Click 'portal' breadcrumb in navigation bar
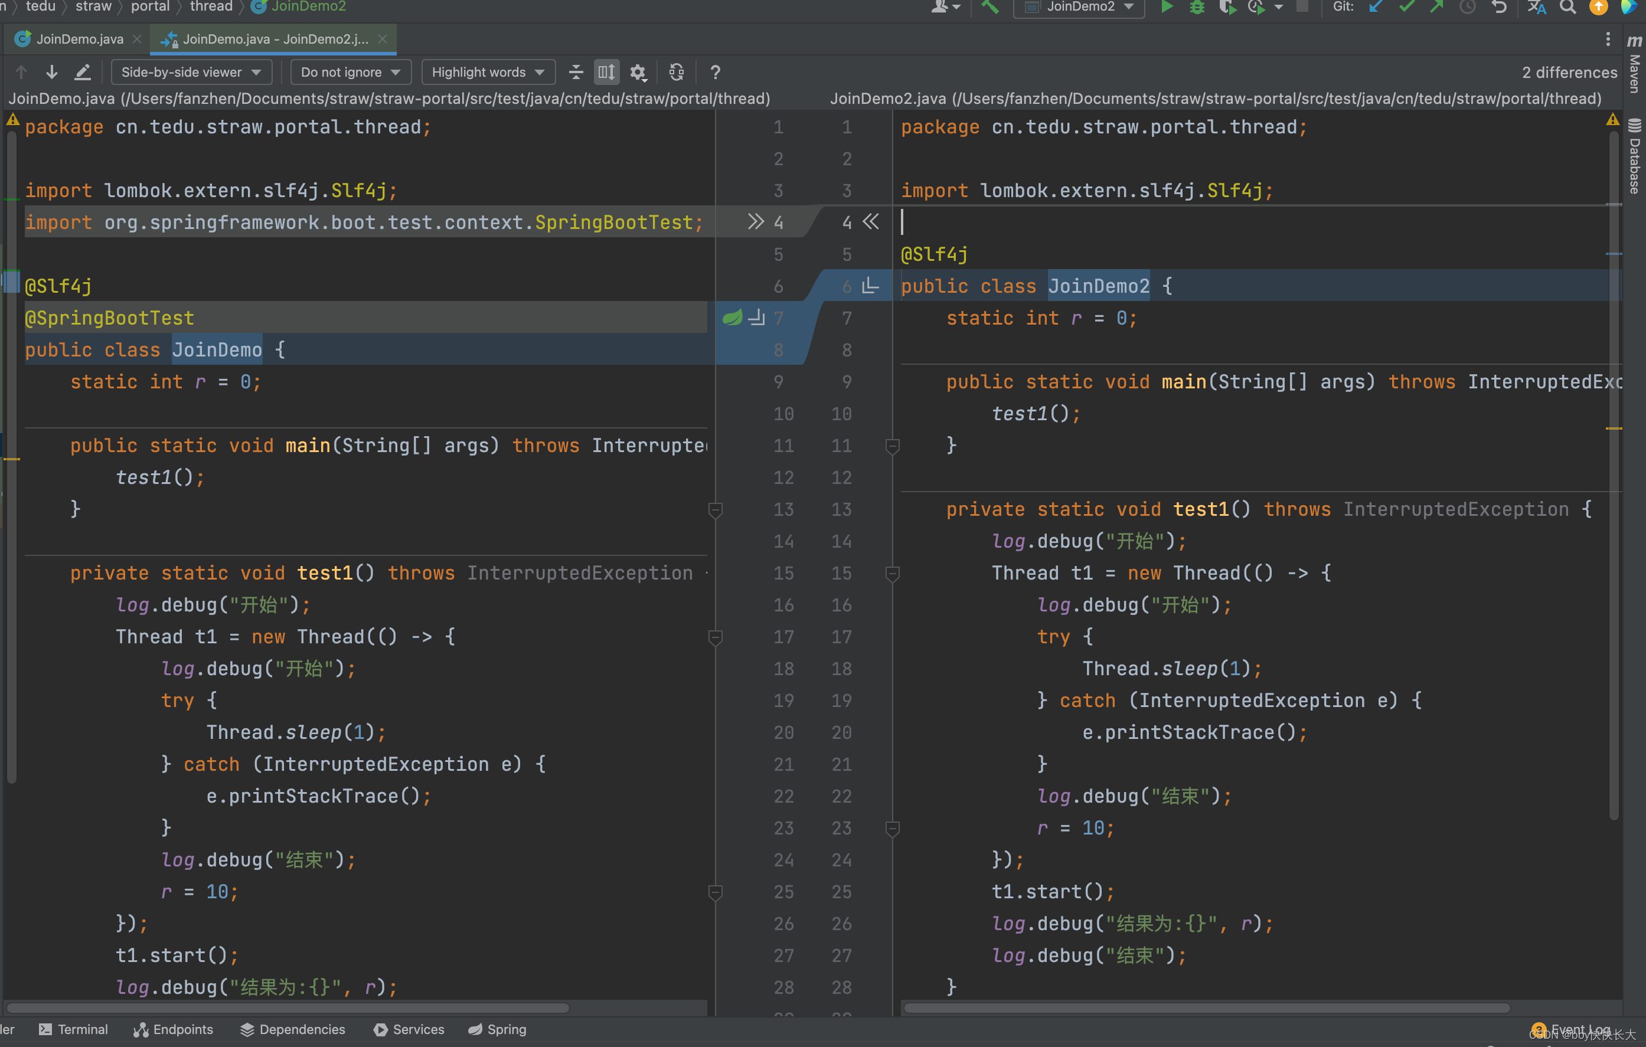 (x=151, y=7)
